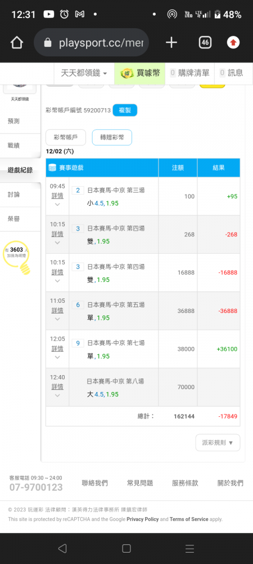Tap result number 2 box for 第三場

point(78,190)
